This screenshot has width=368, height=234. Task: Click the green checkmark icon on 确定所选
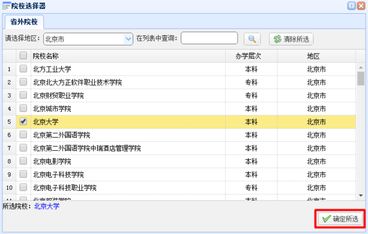point(327,219)
